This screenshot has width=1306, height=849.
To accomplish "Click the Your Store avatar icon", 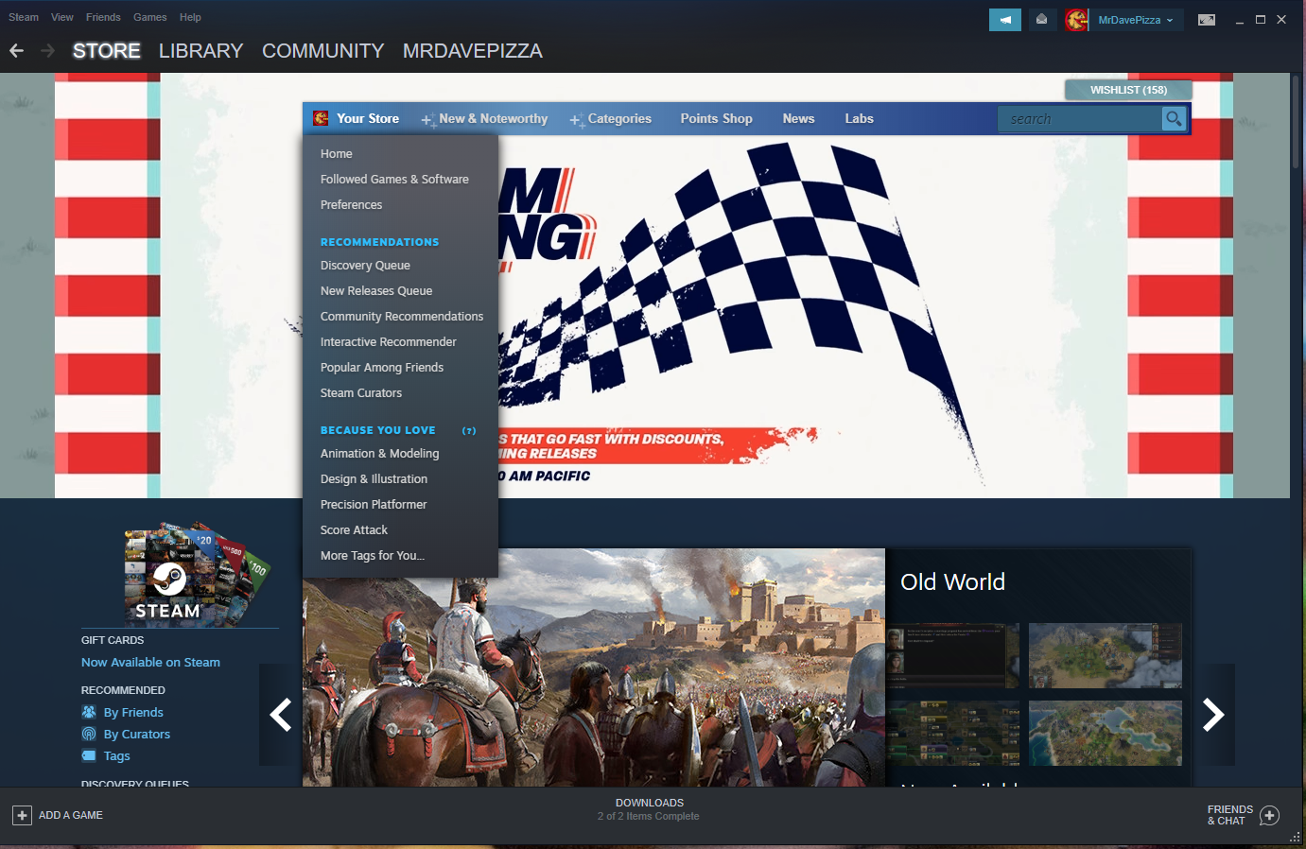I will pos(322,118).
